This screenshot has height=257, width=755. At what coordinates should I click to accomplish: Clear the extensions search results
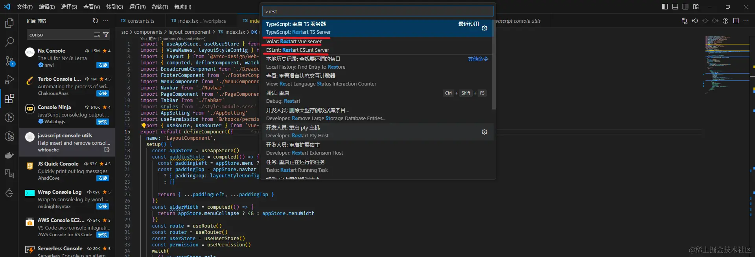click(97, 35)
